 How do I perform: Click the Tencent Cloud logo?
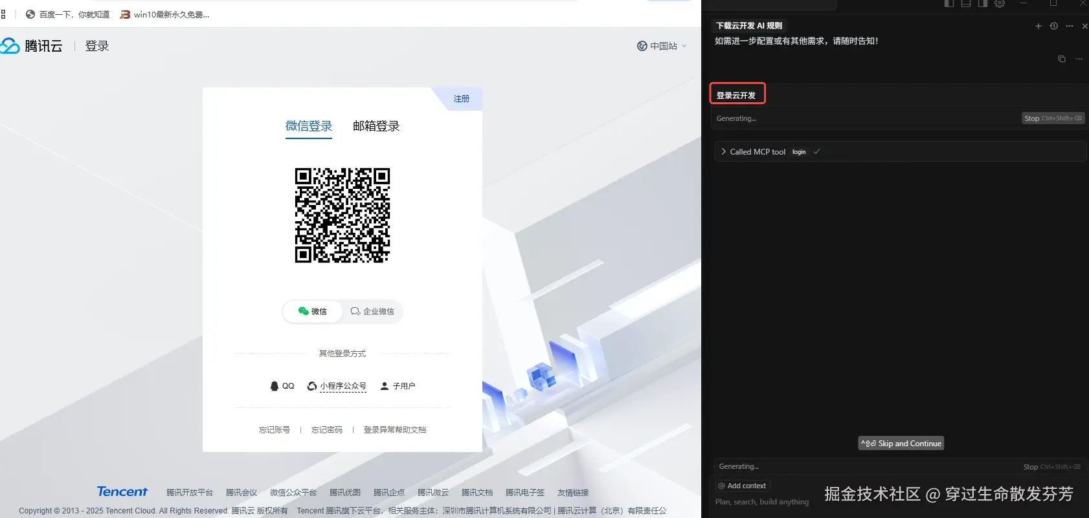(x=31, y=46)
